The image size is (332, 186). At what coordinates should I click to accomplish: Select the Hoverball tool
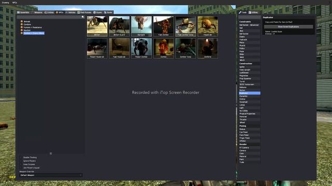point(250,102)
